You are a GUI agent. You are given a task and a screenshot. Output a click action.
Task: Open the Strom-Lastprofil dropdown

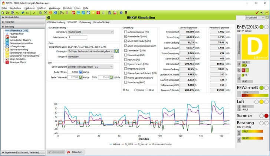[x=90, y=67]
